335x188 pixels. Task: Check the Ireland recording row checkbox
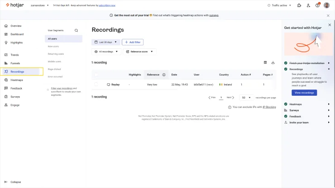[96, 85]
